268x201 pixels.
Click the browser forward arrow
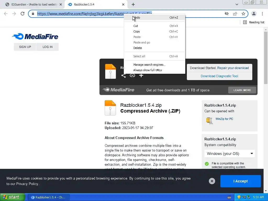click(x=14, y=14)
